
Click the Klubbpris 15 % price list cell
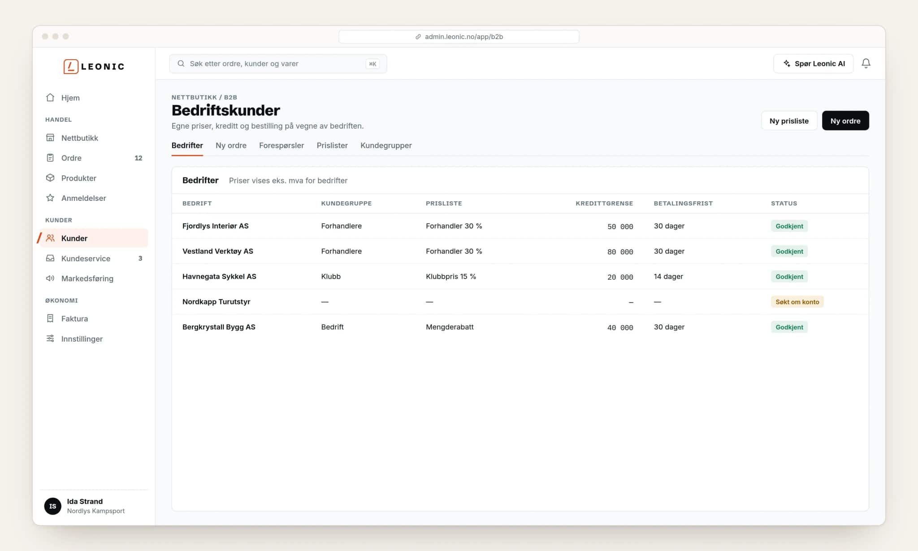(x=451, y=277)
